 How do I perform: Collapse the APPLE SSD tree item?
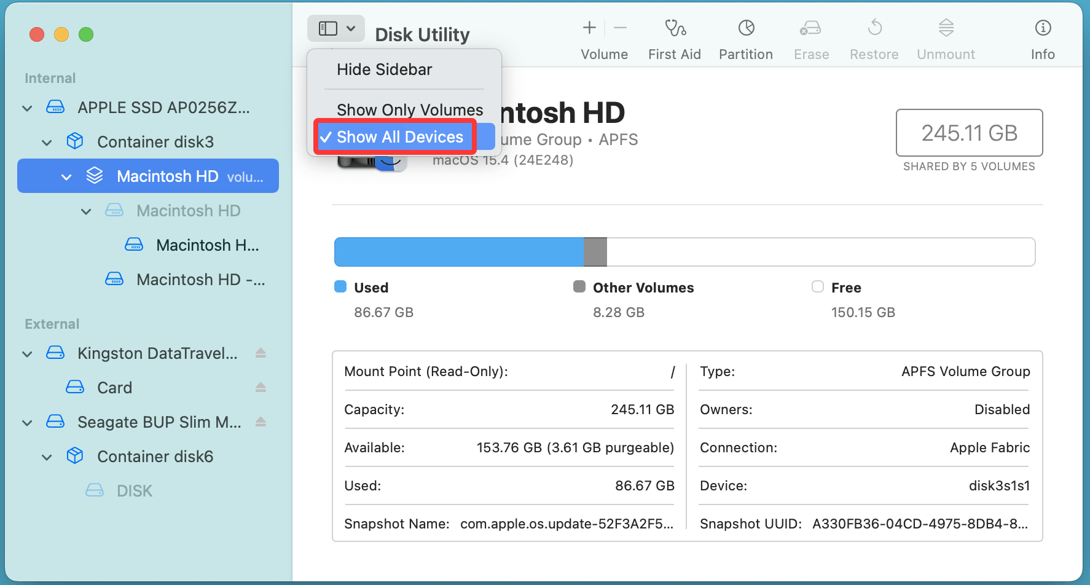pos(27,109)
